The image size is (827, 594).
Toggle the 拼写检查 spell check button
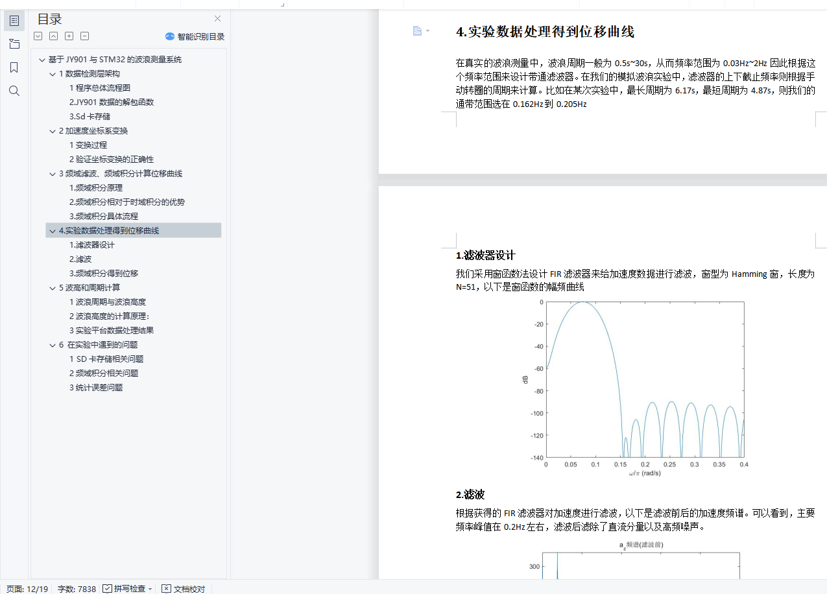[125, 589]
